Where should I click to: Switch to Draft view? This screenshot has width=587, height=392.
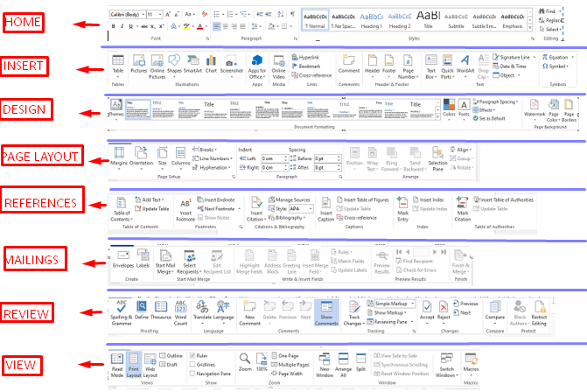coord(169,365)
